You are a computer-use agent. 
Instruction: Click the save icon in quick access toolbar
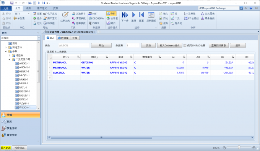pos(12,3)
